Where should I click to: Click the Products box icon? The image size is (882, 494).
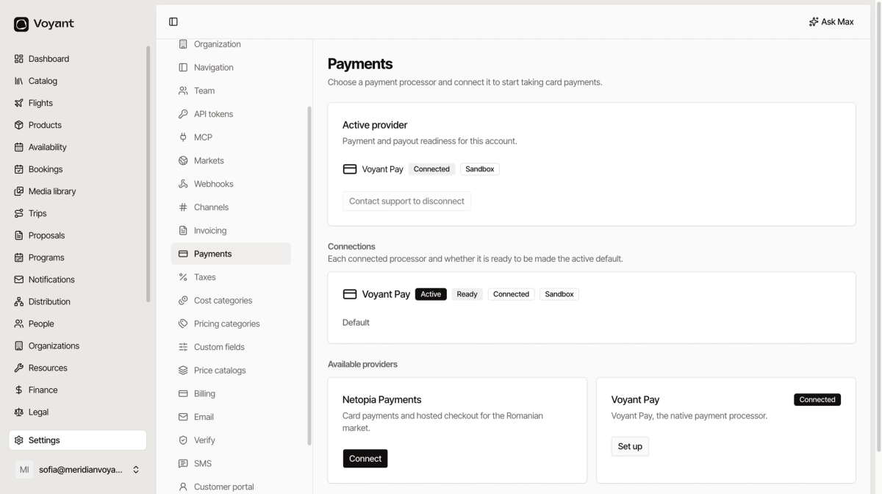coord(19,125)
